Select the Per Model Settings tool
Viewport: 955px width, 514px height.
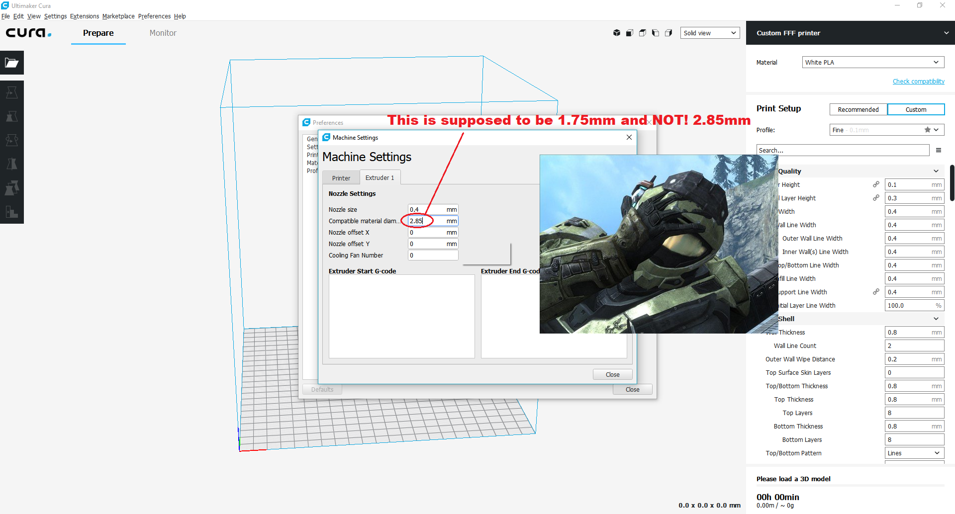12,188
